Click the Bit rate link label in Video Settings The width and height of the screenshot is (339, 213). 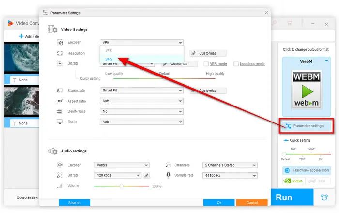pos(73,63)
